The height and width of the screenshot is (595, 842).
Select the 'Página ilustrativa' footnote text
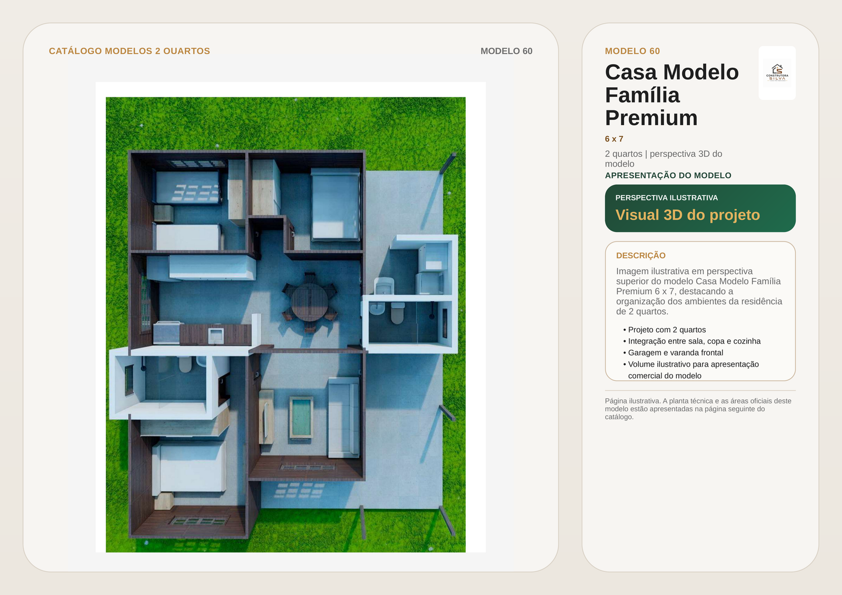pyautogui.click(x=698, y=409)
